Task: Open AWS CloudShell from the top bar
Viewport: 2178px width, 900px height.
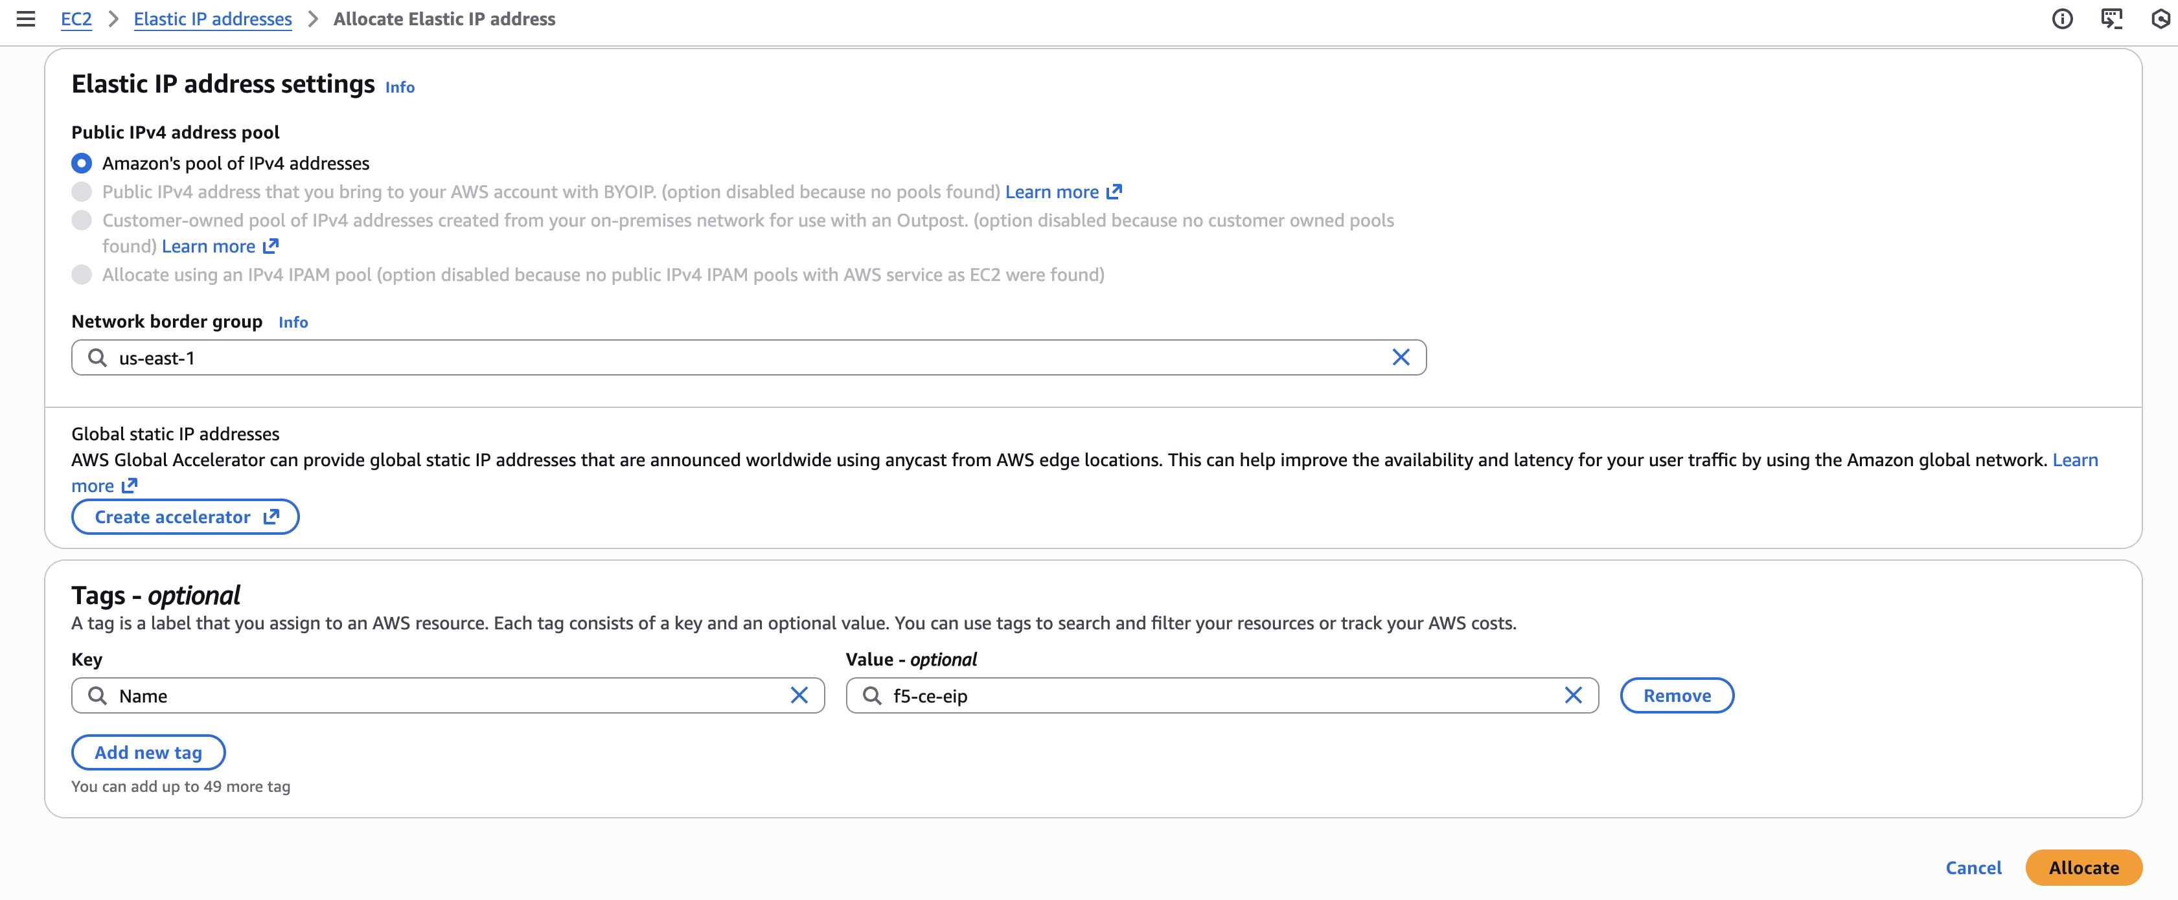Action: coord(2113,19)
